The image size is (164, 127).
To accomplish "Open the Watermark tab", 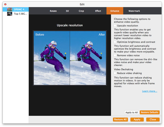I will click(134, 11).
